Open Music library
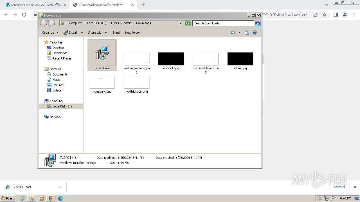This screenshot has width=360, height=202. [x=56, y=80]
